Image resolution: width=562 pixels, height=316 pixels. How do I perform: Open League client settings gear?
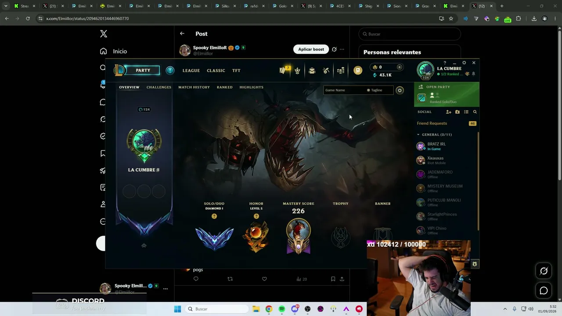pos(464,63)
